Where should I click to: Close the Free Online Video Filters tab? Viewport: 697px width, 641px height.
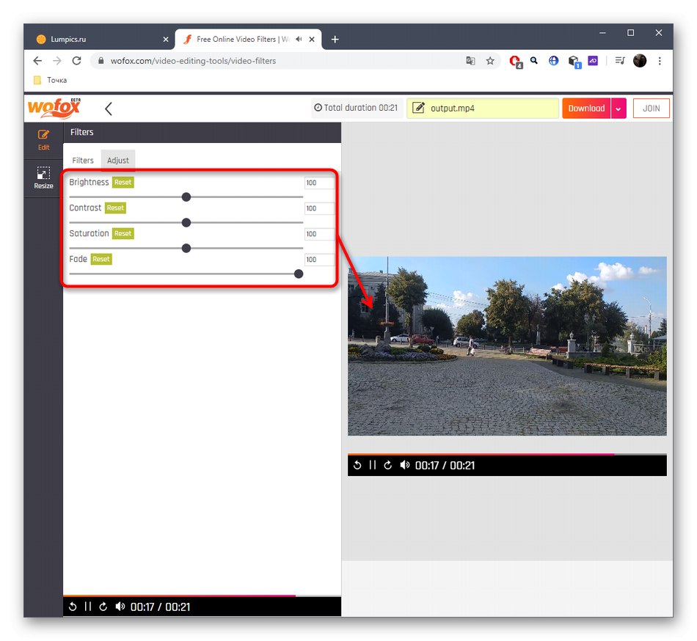(312, 39)
